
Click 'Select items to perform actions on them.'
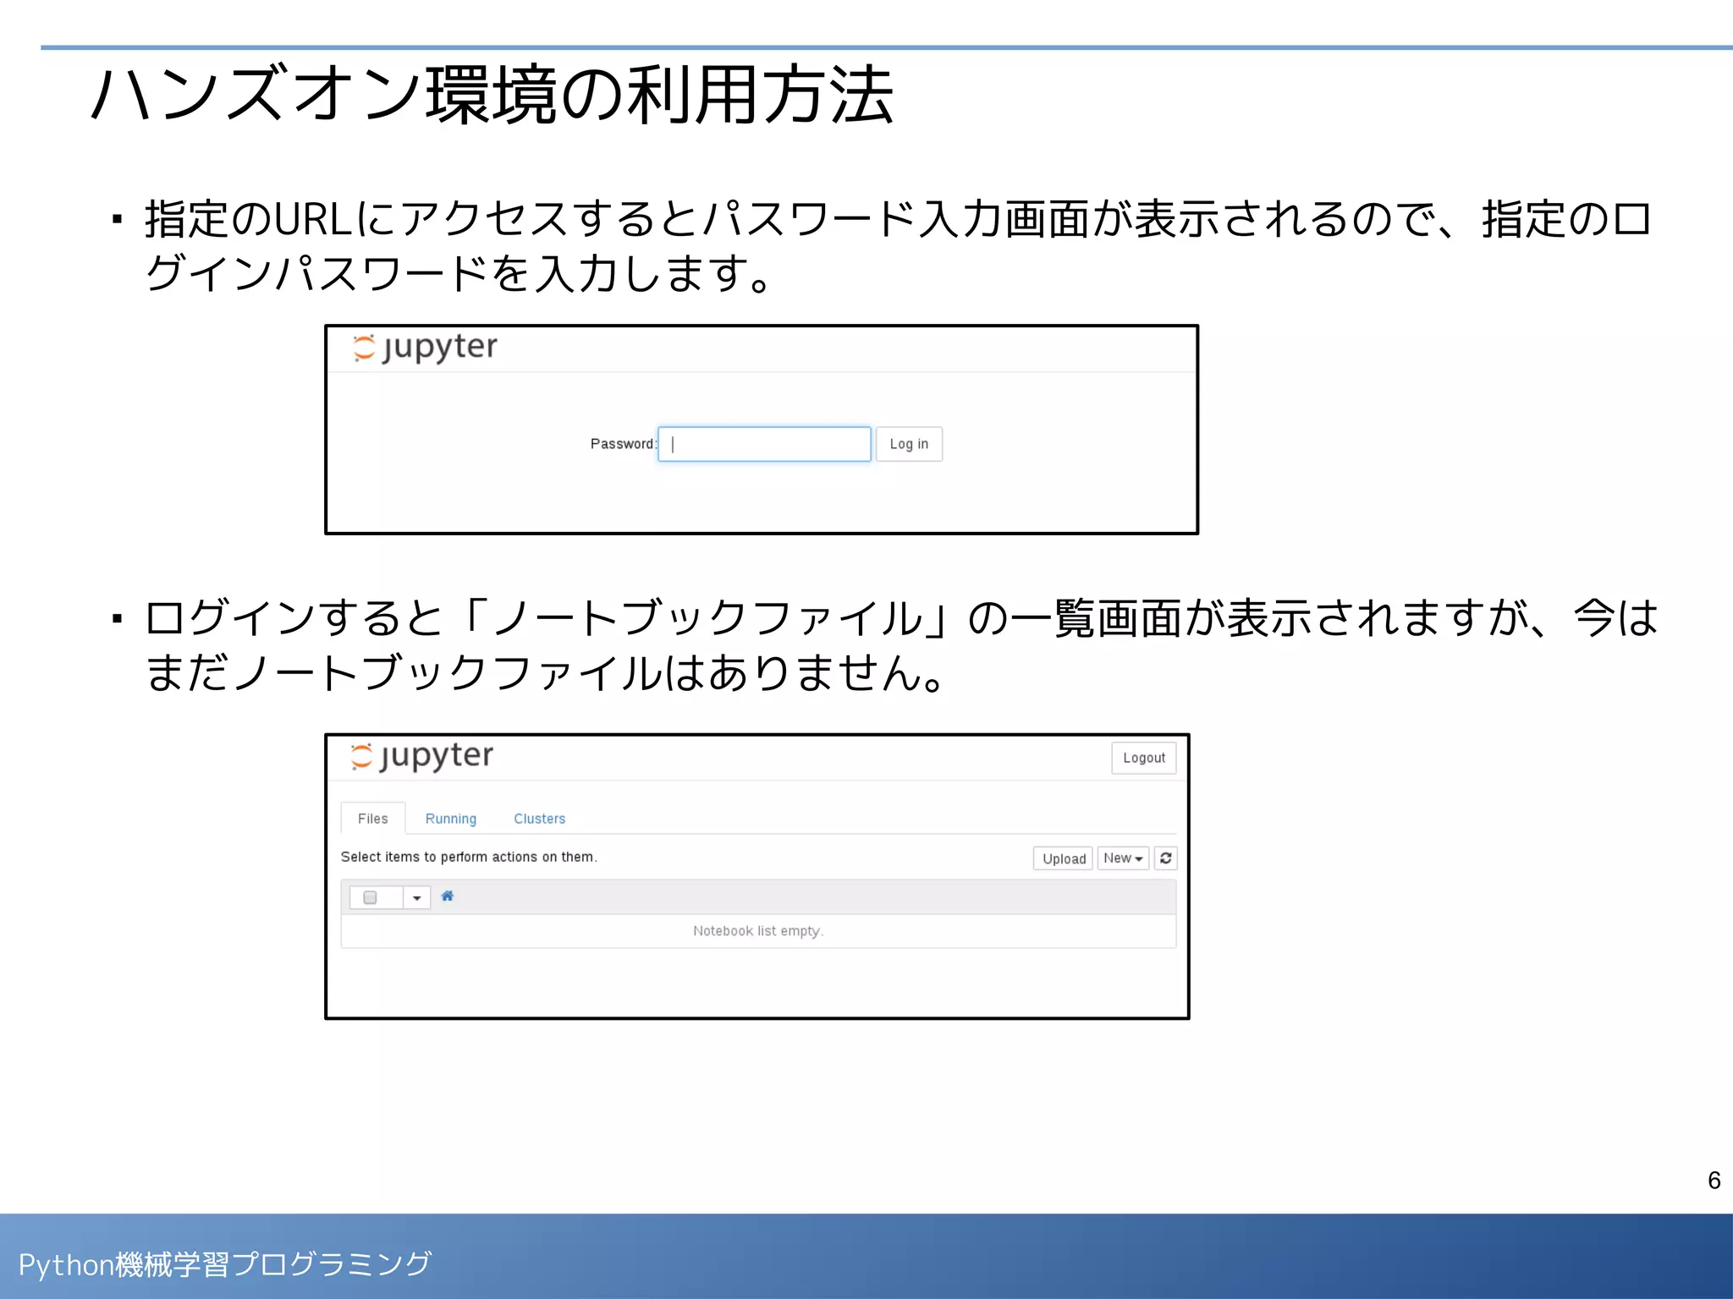[469, 857]
